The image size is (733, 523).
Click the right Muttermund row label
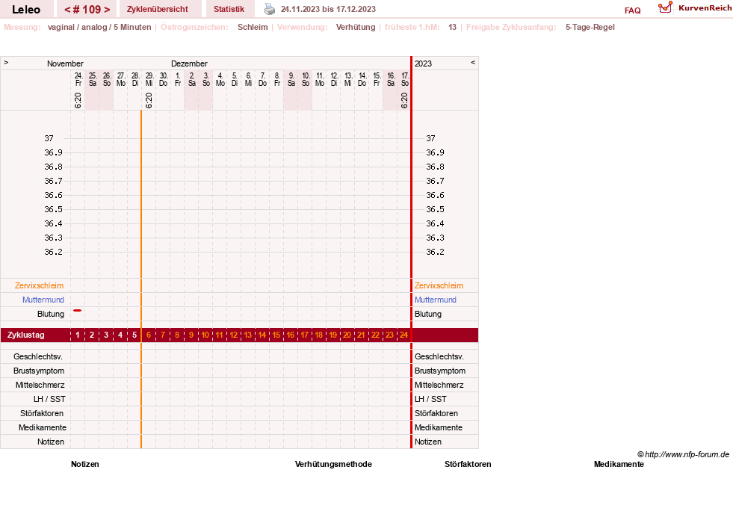[435, 300]
